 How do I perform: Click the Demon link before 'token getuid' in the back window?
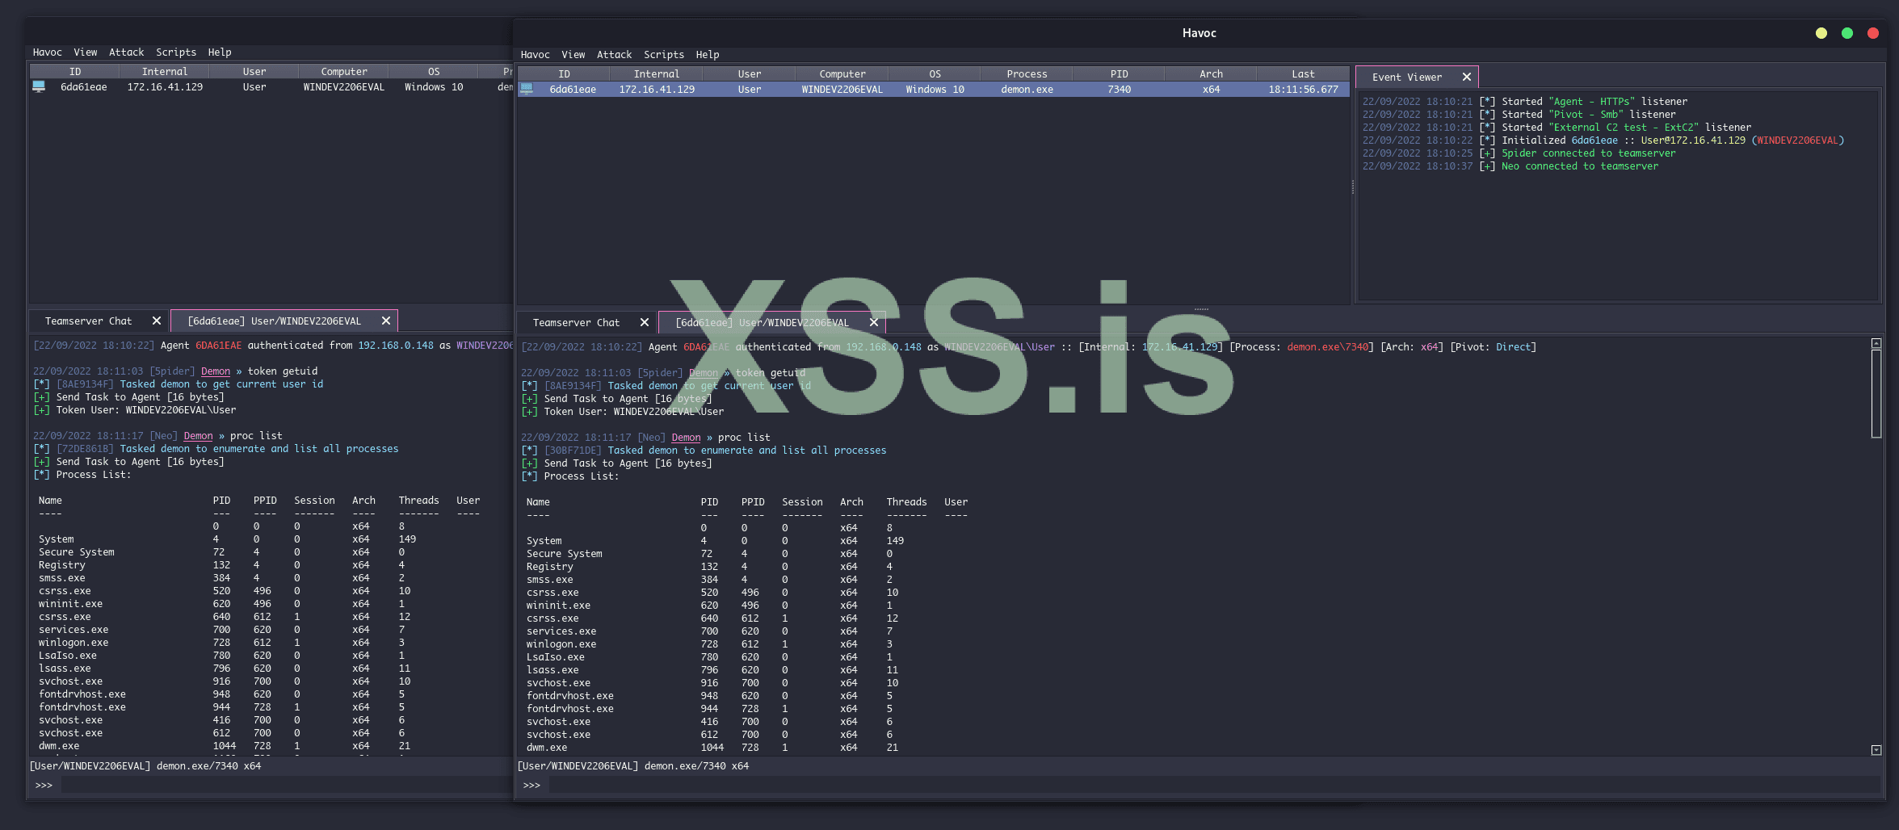(x=216, y=371)
